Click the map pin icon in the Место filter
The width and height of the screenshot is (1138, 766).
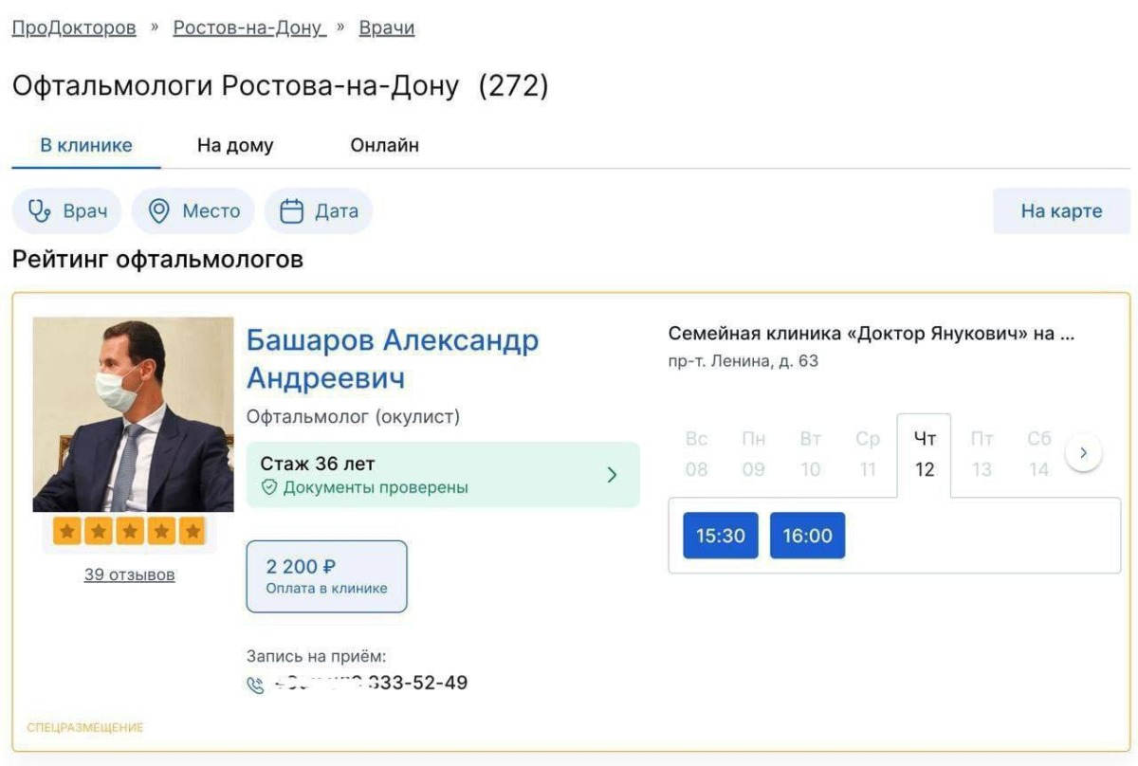tap(159, 210)
